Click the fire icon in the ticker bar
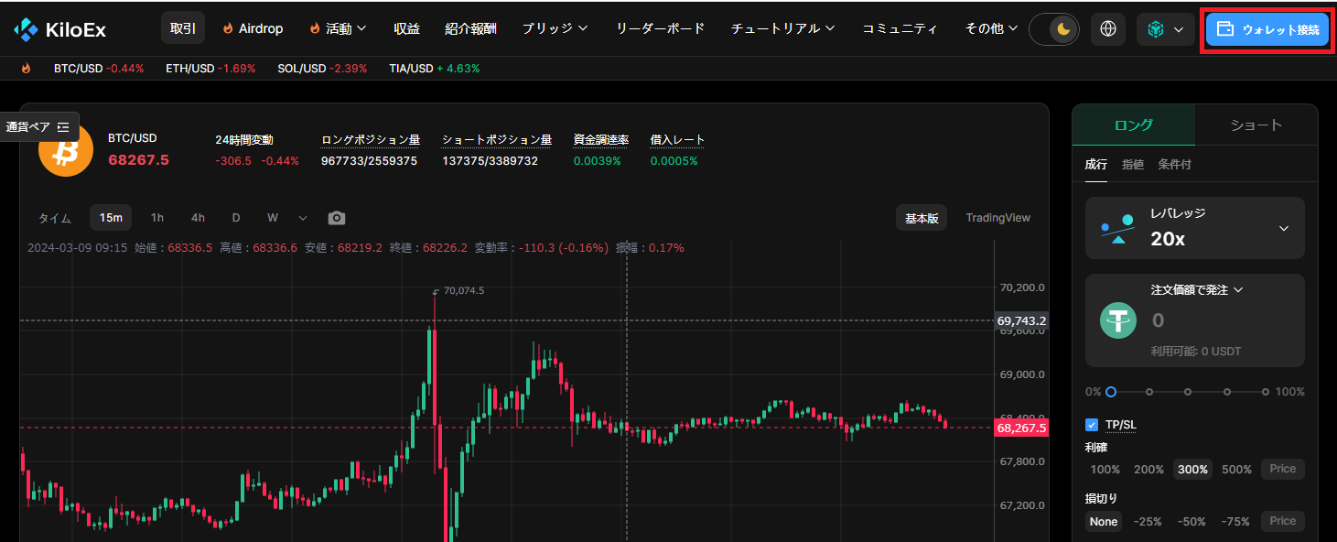 click(x=26, y=68)
